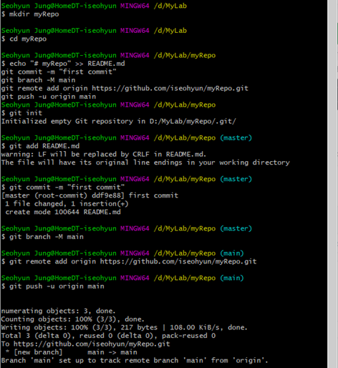
Task: Click '$ git push -u origin main' with dollar prompt
Action: point(53,286)
